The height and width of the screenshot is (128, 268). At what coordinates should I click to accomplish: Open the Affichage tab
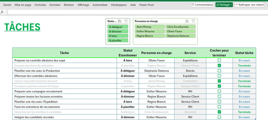pos(83,5)
